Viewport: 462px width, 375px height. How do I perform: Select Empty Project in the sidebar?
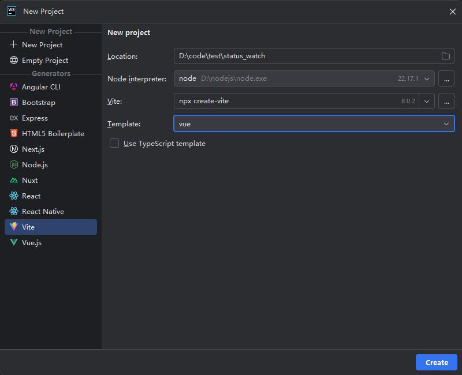[x=51, y=61]
